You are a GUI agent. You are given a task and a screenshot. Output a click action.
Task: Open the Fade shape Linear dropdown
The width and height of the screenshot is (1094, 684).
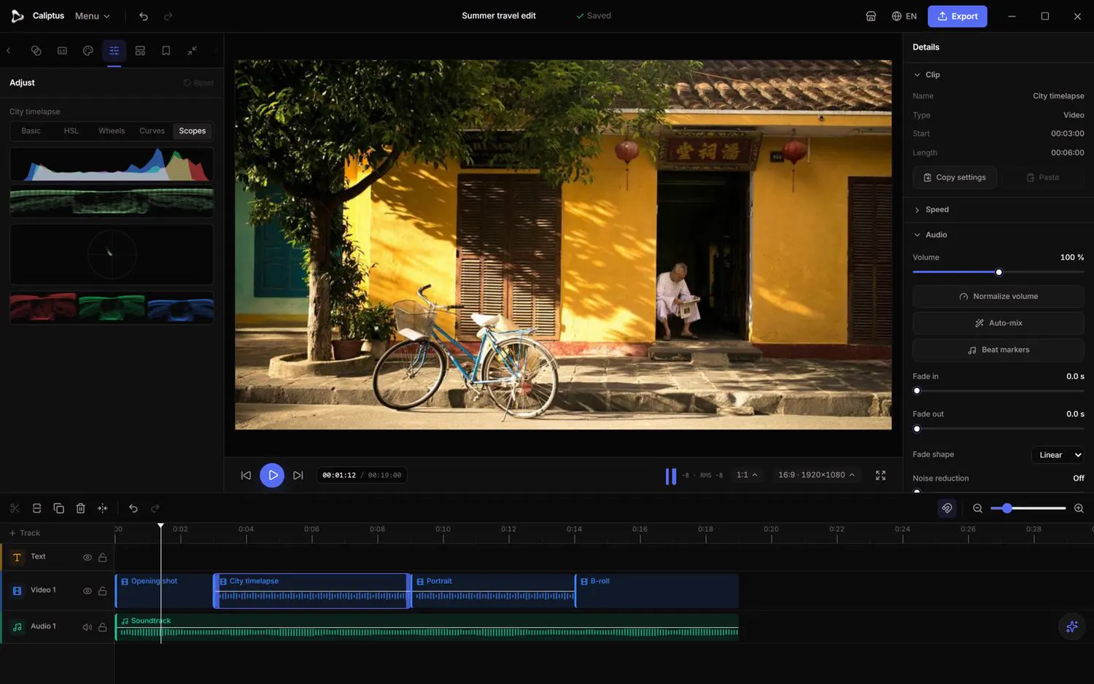[1058, 455]
